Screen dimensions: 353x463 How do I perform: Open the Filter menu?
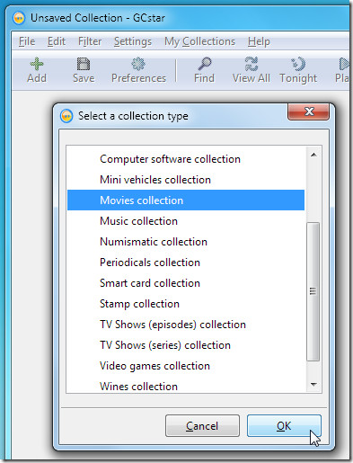[90, 41]
